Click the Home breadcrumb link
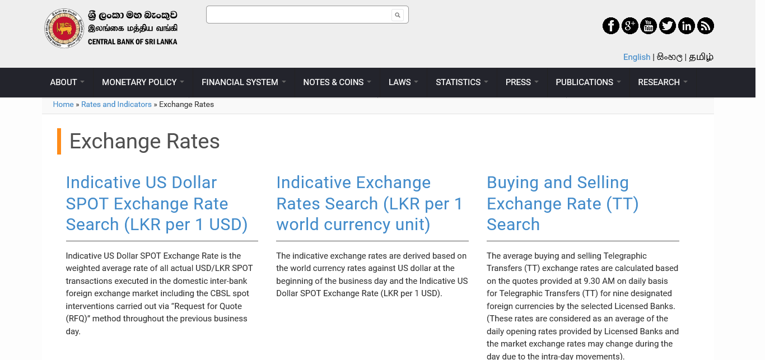Image resolution: width=765 pixels, height=360 pixels. click(x=63, y=105)
